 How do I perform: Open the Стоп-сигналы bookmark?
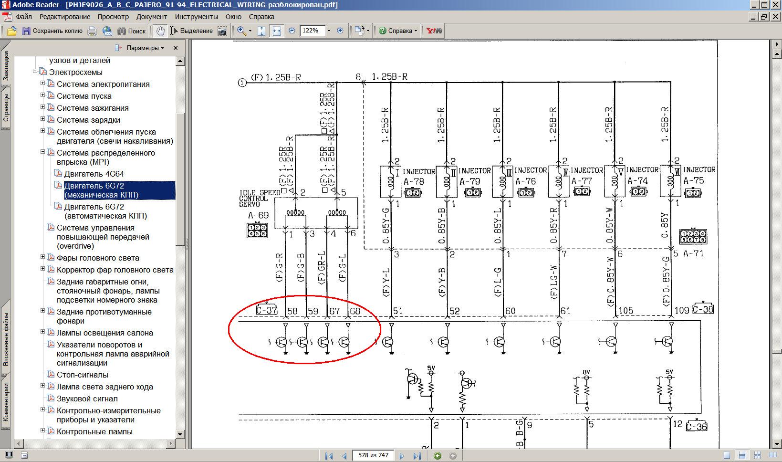83,375
